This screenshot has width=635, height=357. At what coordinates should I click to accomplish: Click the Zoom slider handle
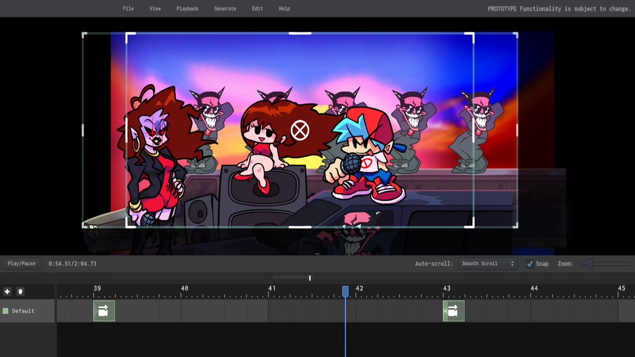coord(591,263)
